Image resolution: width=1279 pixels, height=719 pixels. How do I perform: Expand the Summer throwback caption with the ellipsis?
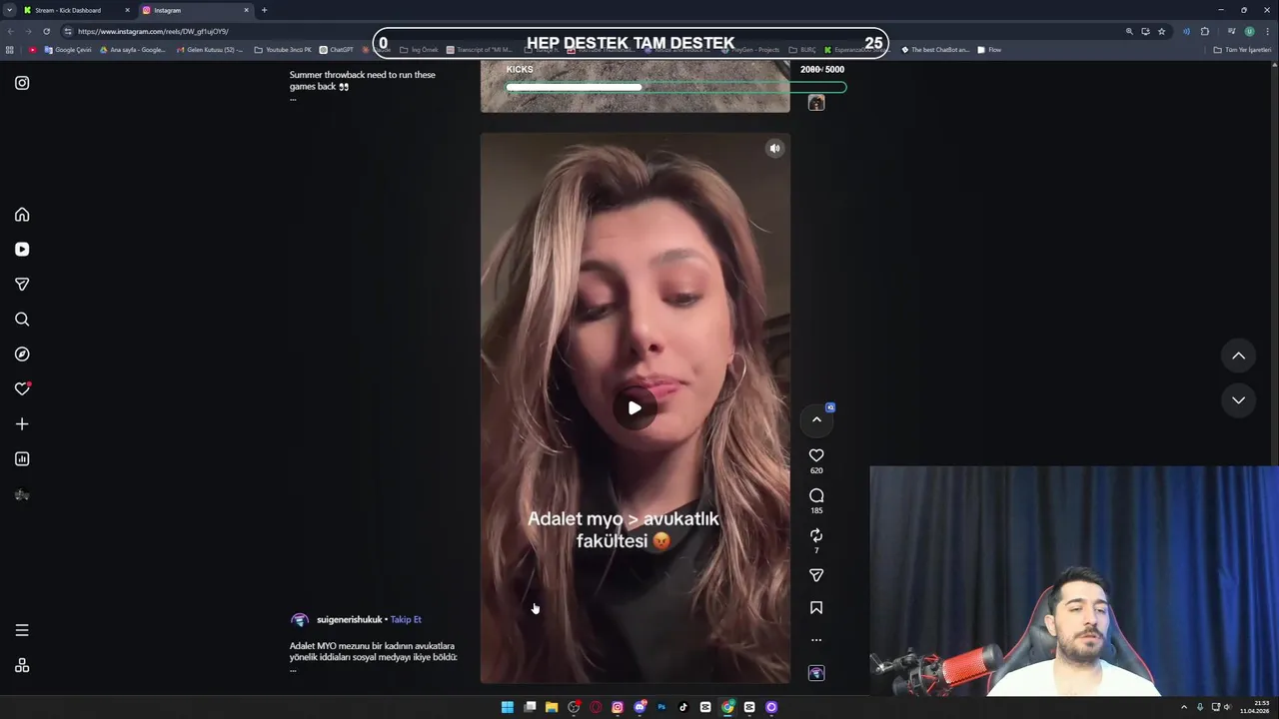click(293, 99)
